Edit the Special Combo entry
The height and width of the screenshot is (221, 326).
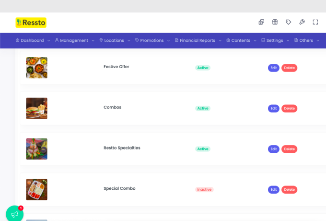(x=273, y=190)
